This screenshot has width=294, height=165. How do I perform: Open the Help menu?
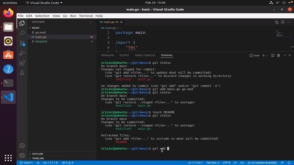point(99,16)
